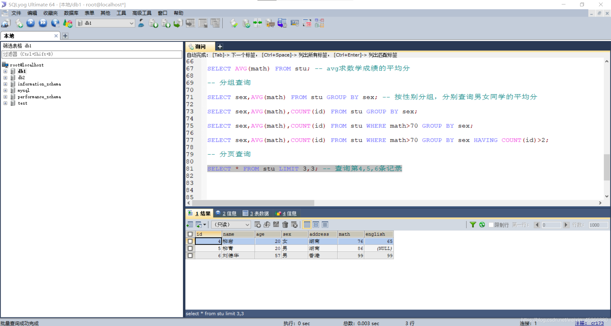Viewport: 611px width, 326px height.
Task: Add a new connection tab with plus
Action: 65,36
